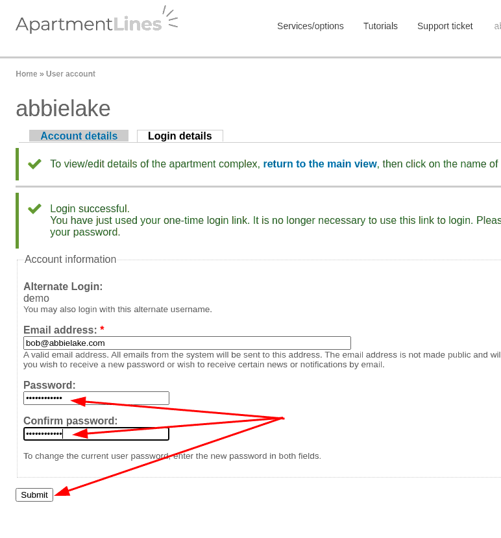Click the abbielake page heading

point(63,108)
